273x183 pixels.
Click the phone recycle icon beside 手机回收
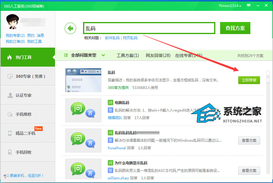click(x=10, y=152)
